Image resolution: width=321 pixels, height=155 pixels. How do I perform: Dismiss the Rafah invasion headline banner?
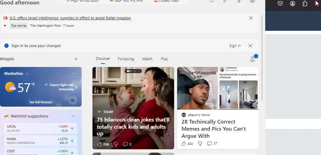click(x=251, y=18)
